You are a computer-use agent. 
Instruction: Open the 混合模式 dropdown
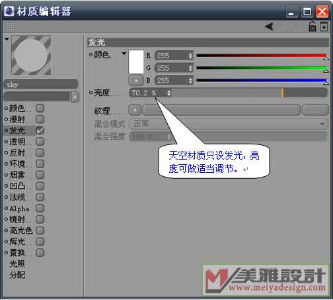tap(229, 124)
